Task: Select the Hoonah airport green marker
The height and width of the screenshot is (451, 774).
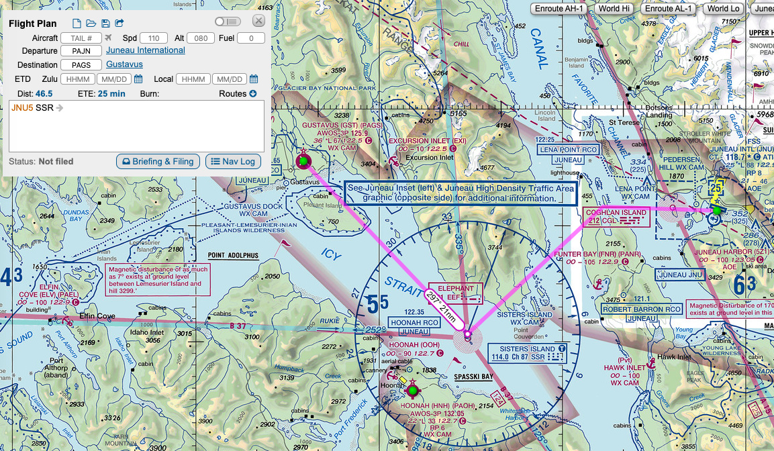Action: click(x=413, y=391)
